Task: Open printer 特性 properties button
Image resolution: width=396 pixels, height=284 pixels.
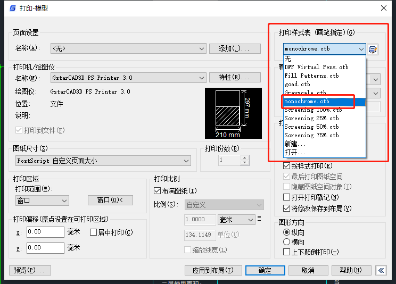Action: [235, 78]
